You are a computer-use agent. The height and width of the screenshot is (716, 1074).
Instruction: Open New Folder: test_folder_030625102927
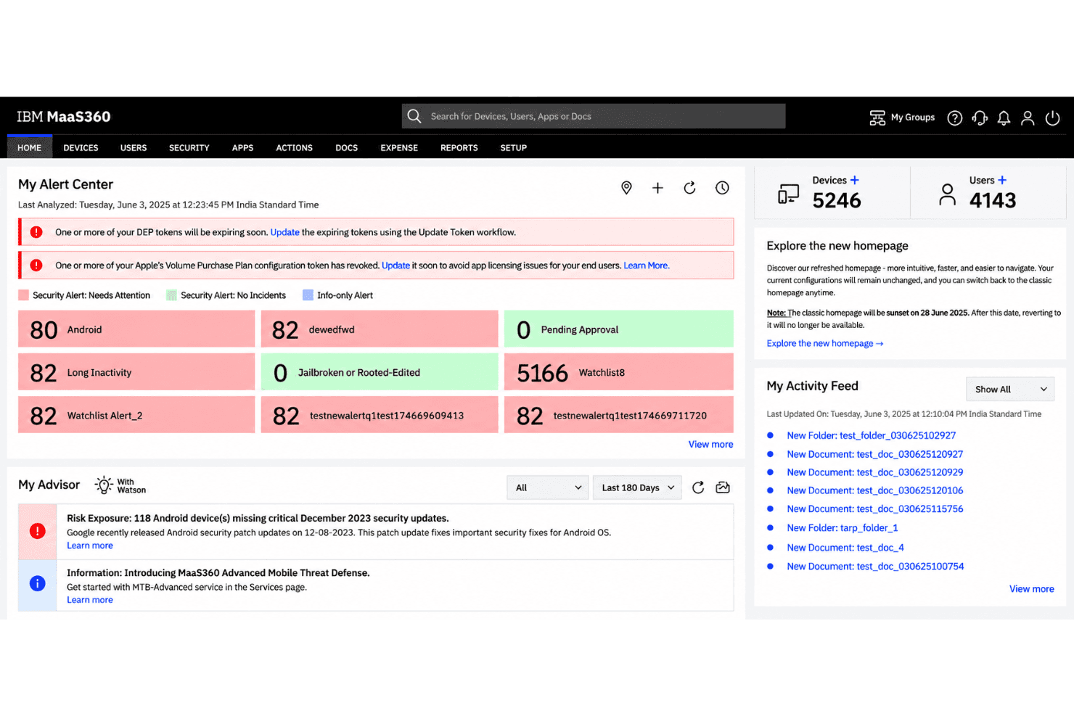click(872, 435)
